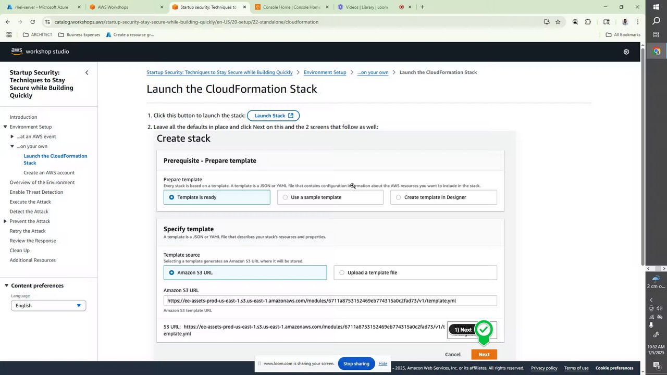Image resolution: width=667 pixels, height=375 pixels.
Task: Select the Upload a template file option
Action: click(415, 272)
